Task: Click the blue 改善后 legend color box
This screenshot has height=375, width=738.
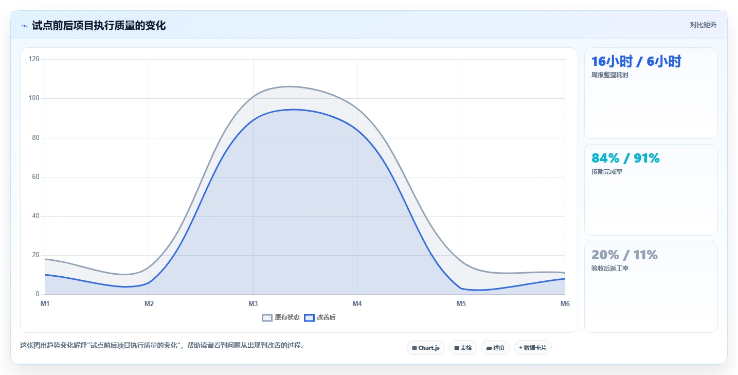Action: pyautogui.click(x=309, y=317)
